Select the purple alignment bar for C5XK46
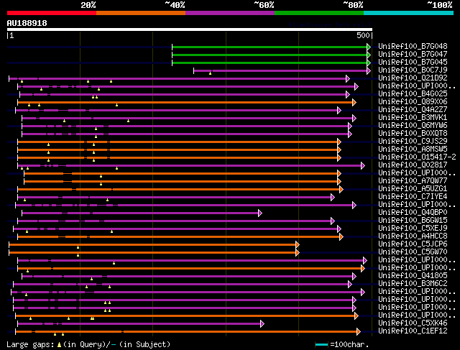Screen dimensions: 460x350 139,324
